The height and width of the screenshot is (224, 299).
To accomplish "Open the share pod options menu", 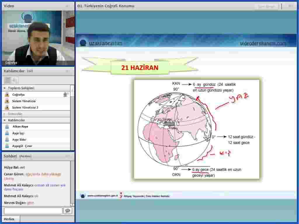I will (x=291, y=6).
